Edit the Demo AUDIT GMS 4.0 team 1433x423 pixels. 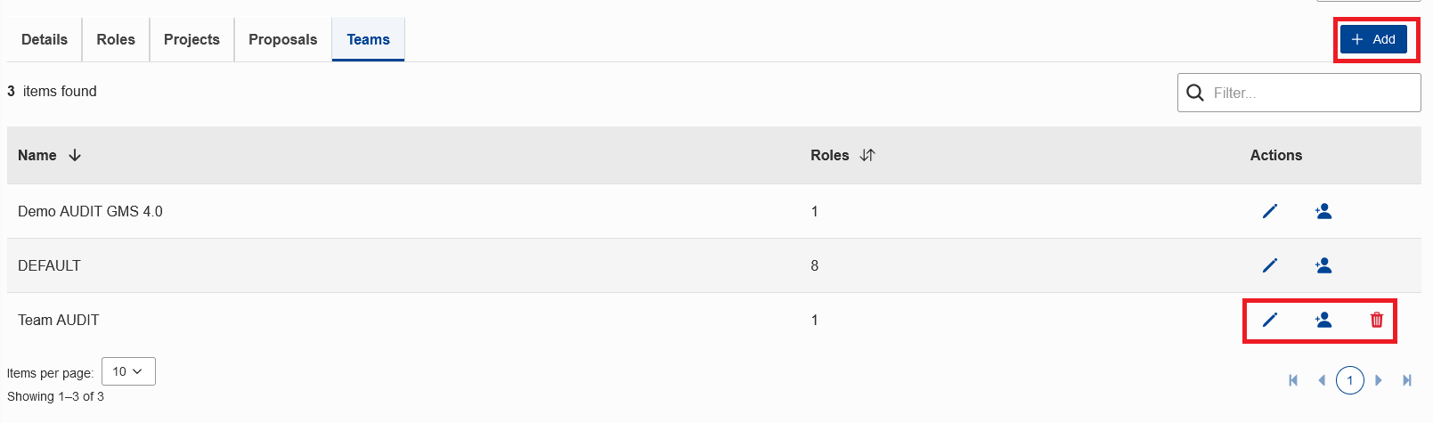(1270, 211)
